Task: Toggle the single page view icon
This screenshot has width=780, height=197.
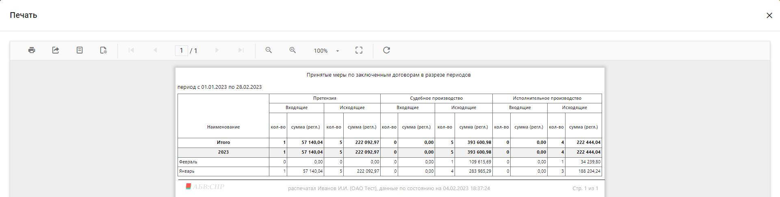Action: (x=80, y=50)
